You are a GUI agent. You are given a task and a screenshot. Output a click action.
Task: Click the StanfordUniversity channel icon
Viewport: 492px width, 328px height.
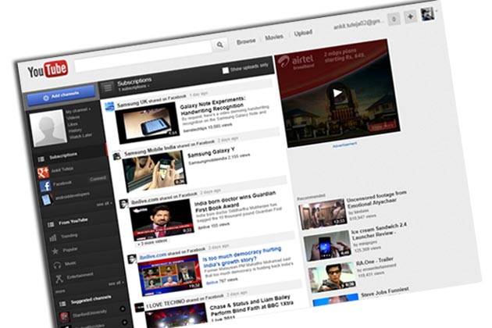tap(65, 317)
